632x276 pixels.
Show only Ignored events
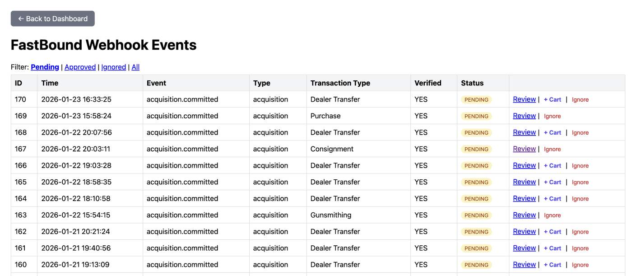click(114, 67)
